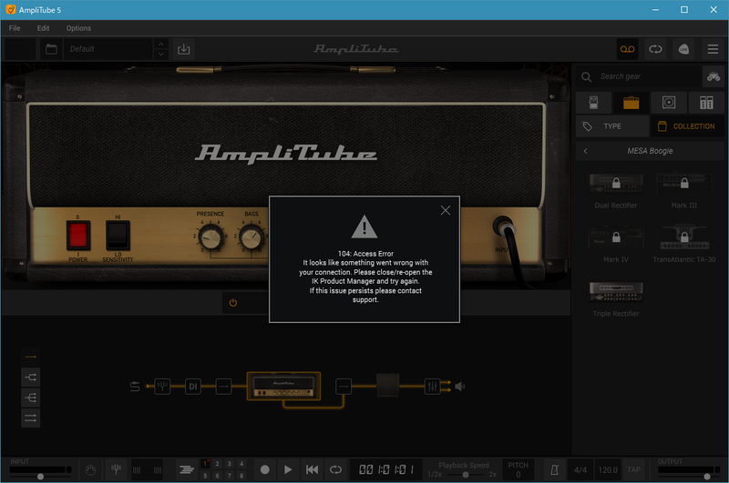
Task: Select the amp head in signal chain
Action: click(283, 386)
